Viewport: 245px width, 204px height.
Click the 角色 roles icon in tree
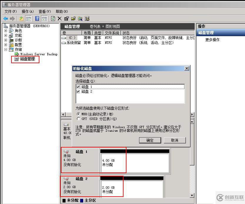(x=11, y=31)
